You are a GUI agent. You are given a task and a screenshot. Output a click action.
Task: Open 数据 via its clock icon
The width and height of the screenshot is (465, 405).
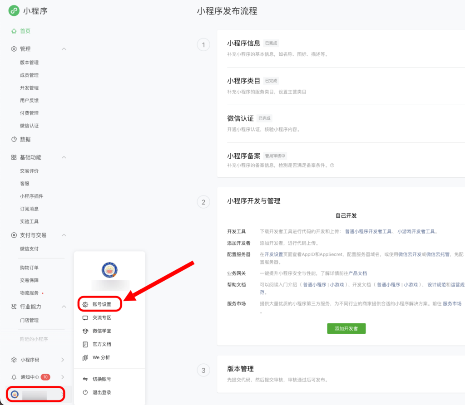tap(14, 139)
